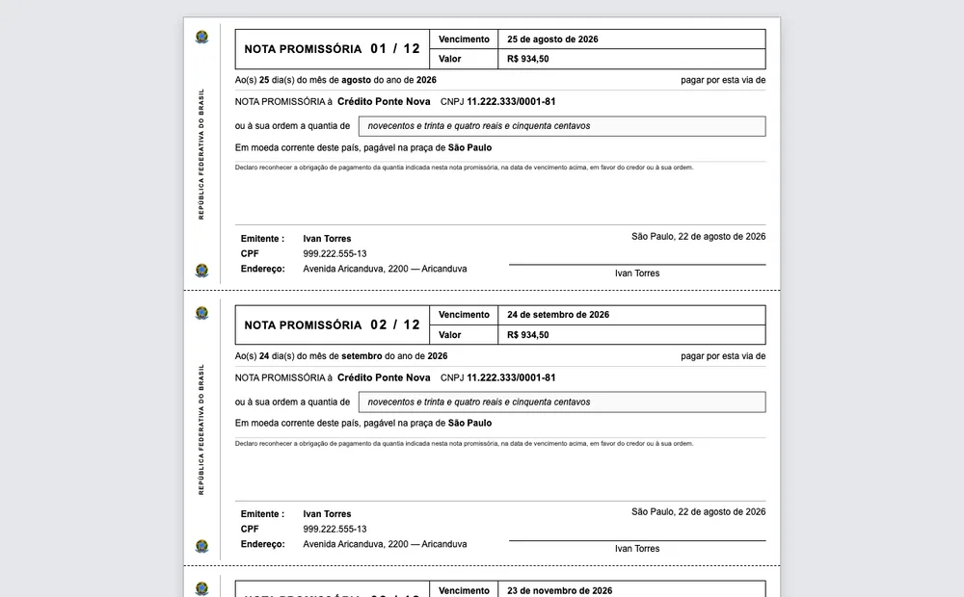Click the "NOTA PROMISSÓRIA 02 / 12" heading
964x597 pixels.
[x=332, y=324]
